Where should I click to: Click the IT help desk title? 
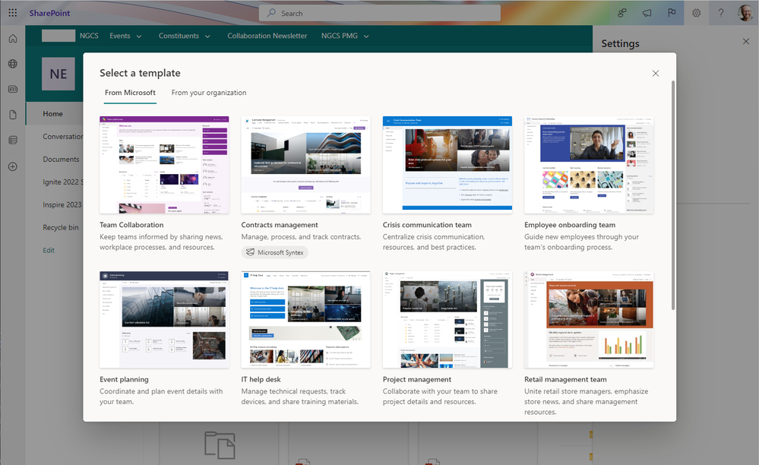tap(261, 379)
